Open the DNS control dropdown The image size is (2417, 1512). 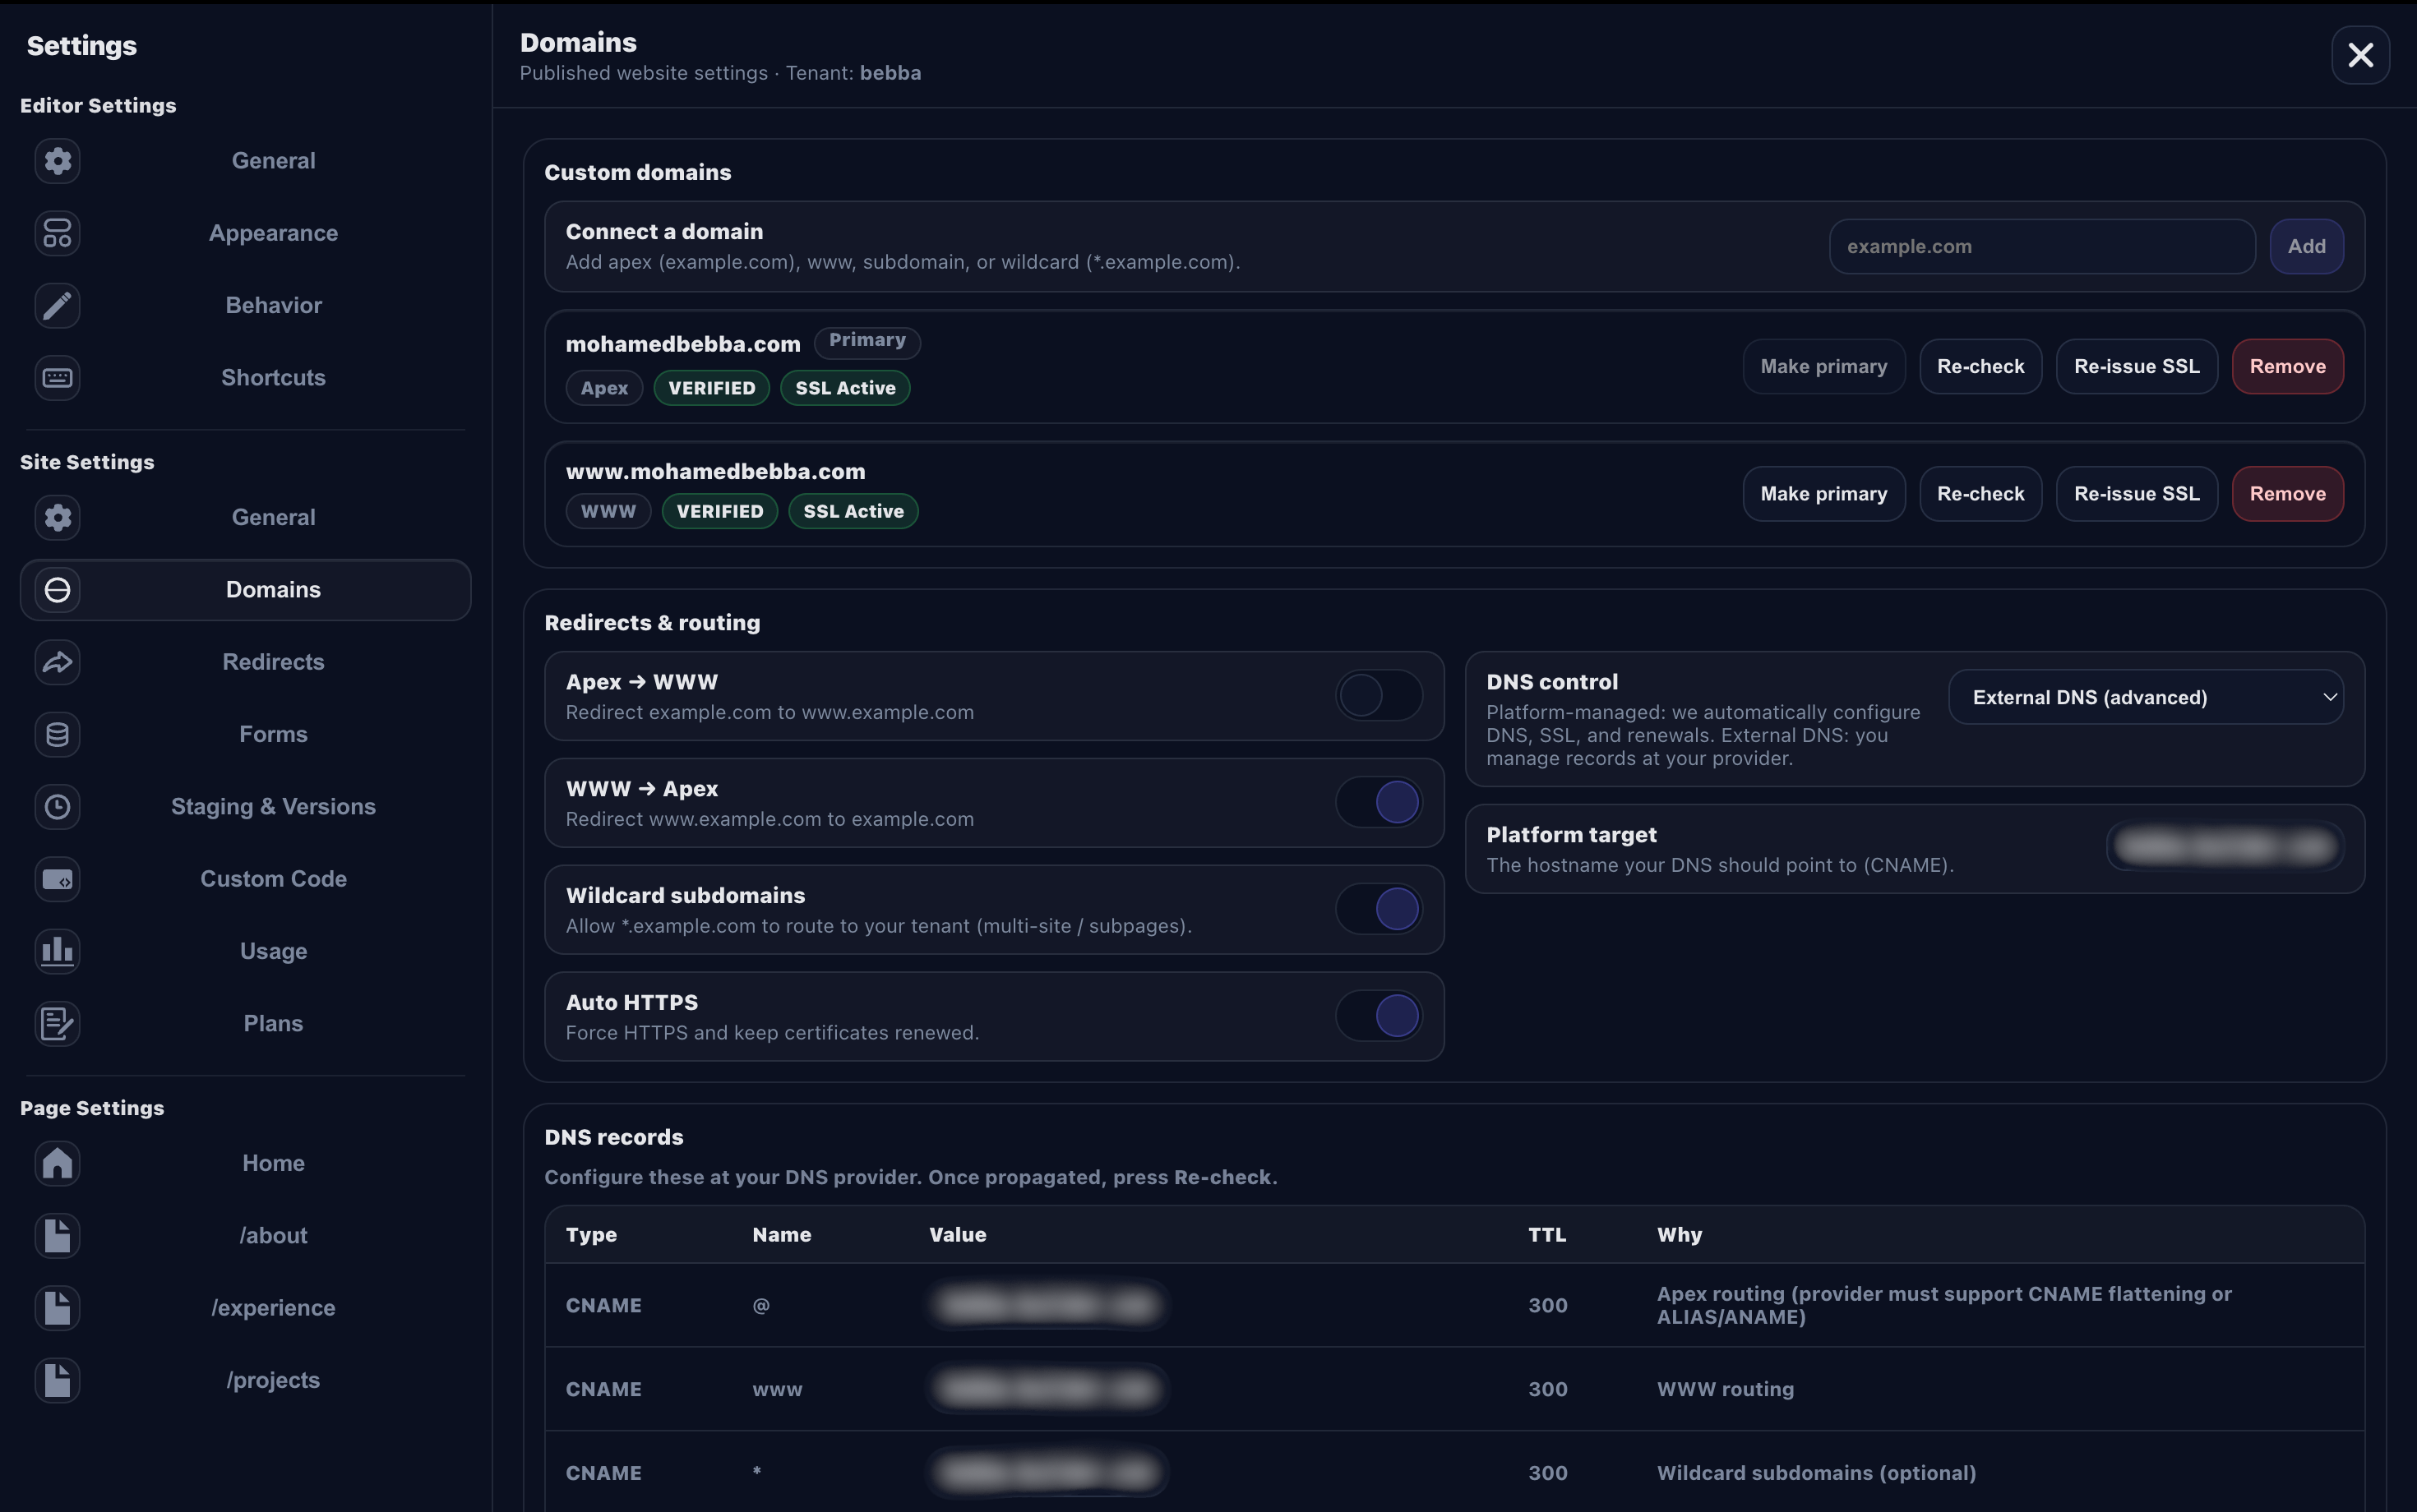(2145, 697)
